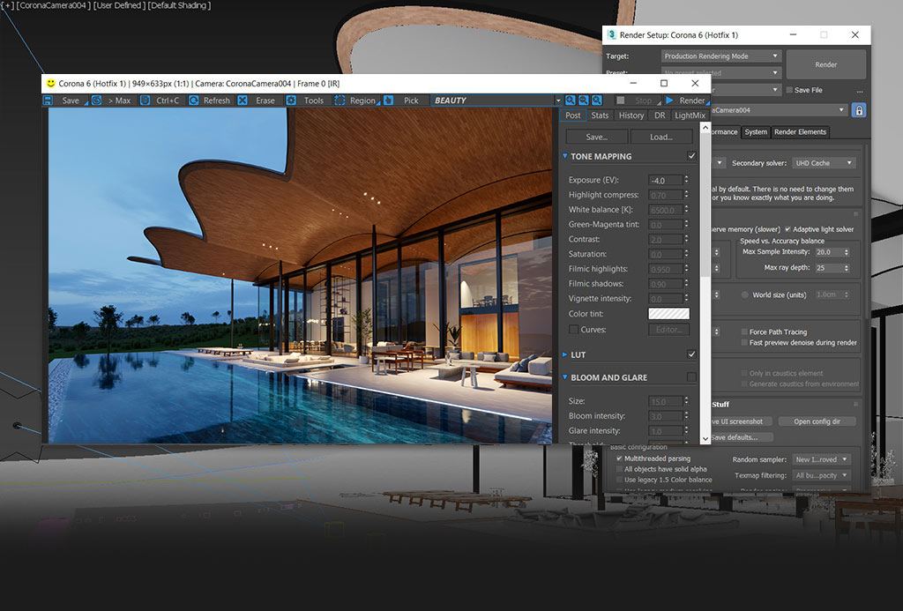Image resolution: width=903 pixels, height=611 pixels.
Task: Click the Max ray depth spinner arrows
Action: coord(846,268)
